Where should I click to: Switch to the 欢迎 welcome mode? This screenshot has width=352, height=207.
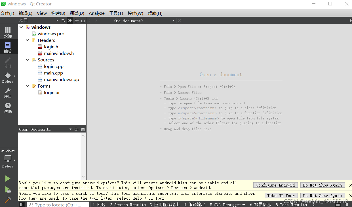tap(8, 32)
